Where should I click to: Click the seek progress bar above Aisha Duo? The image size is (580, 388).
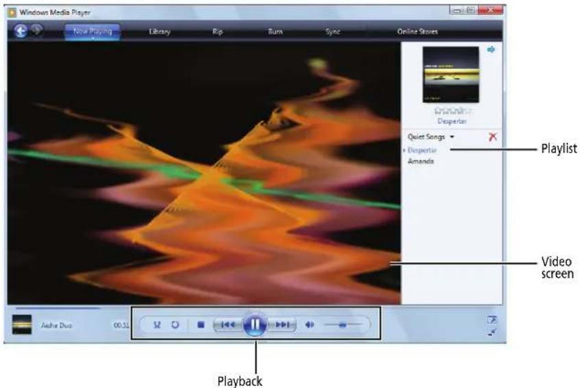tap(58, 308)
